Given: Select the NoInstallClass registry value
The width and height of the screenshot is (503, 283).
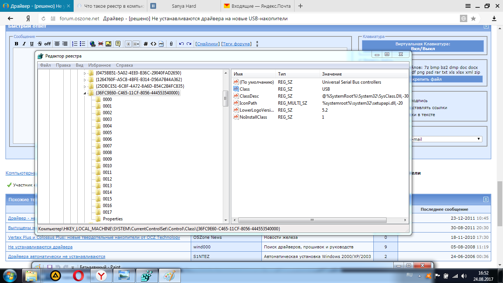Looking at the screenshot, I should coord(253,117).
